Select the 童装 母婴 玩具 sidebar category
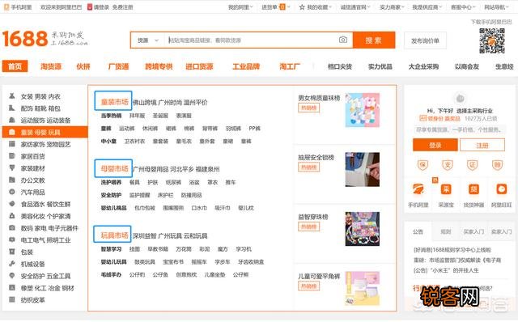 point(45,132)
